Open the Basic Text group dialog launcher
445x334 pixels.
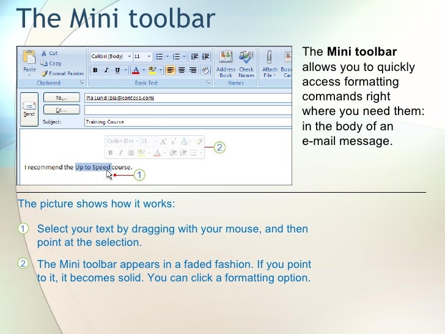(208, 83)
